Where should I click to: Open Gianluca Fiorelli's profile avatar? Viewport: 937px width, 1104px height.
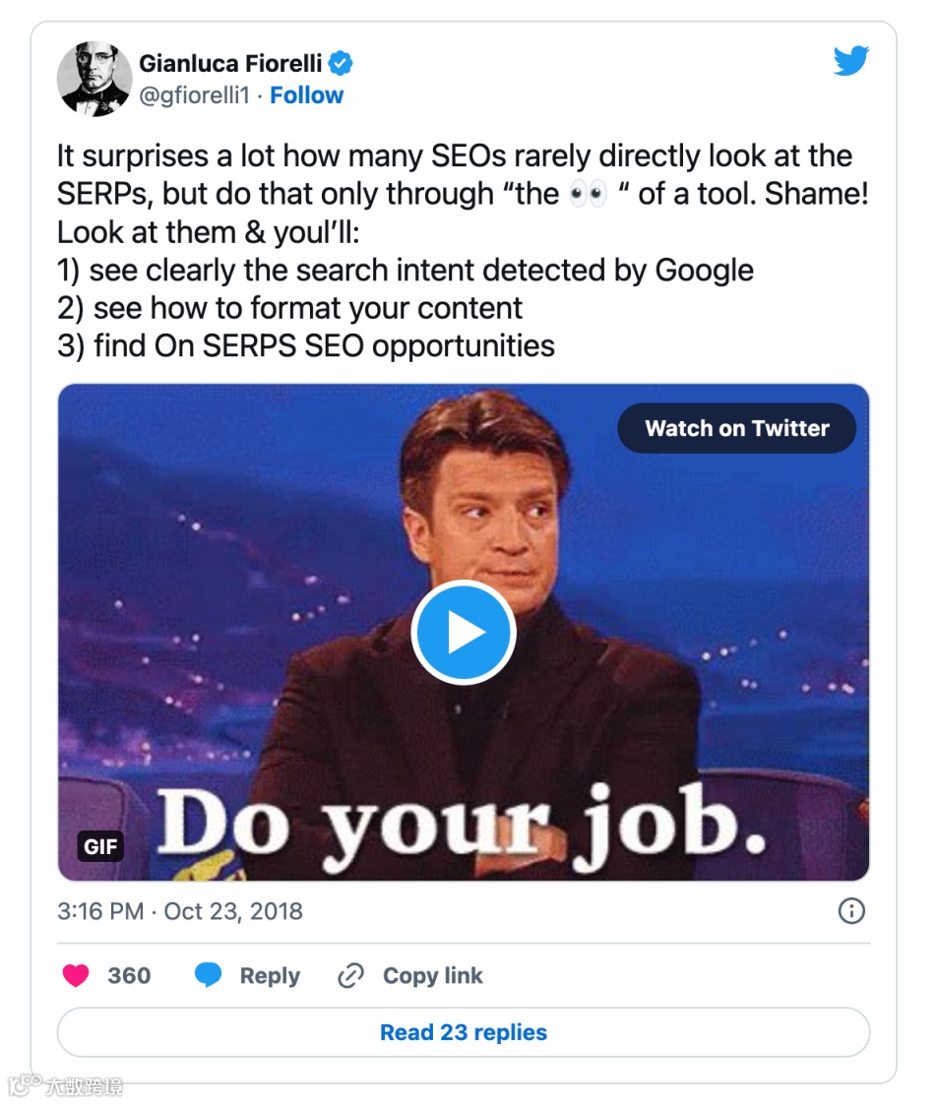[94, 79]
